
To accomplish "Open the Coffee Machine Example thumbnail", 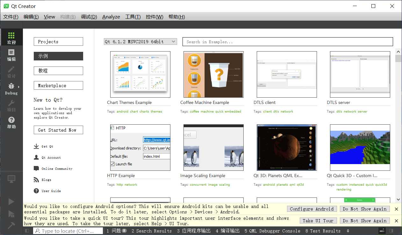I will (x=213, y=74).
